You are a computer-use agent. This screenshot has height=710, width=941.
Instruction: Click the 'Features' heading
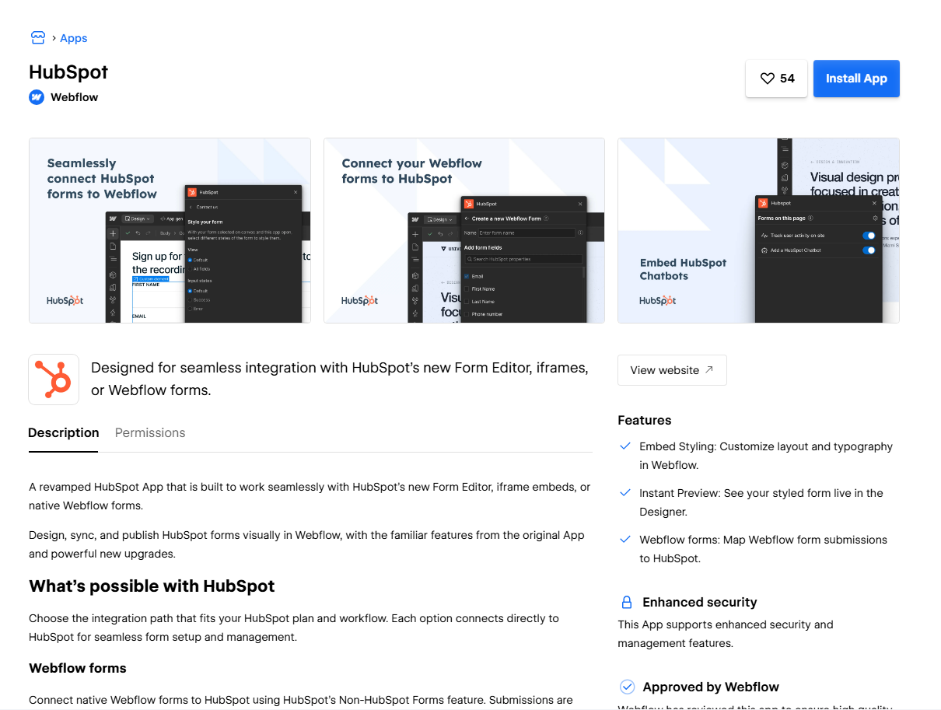645,421
